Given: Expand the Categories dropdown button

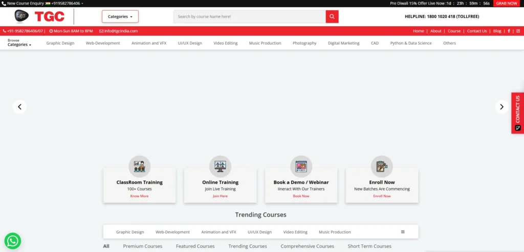Looking at the screenshot, I should (x=120, y=16).
